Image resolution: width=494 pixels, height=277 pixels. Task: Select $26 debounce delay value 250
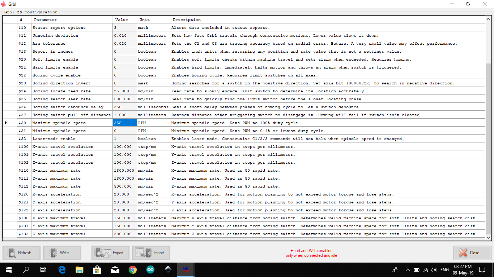(x=124, y=107)
